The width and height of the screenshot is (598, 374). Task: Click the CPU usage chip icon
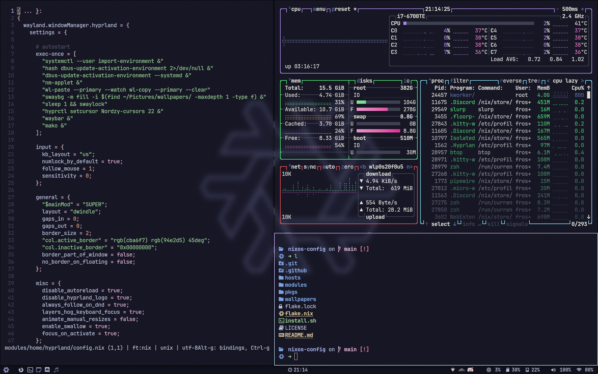coord(489,370)
